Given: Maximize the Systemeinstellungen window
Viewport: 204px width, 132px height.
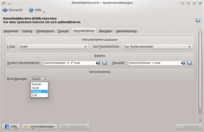Looking at the screenshot, I should tap(194, 3).
